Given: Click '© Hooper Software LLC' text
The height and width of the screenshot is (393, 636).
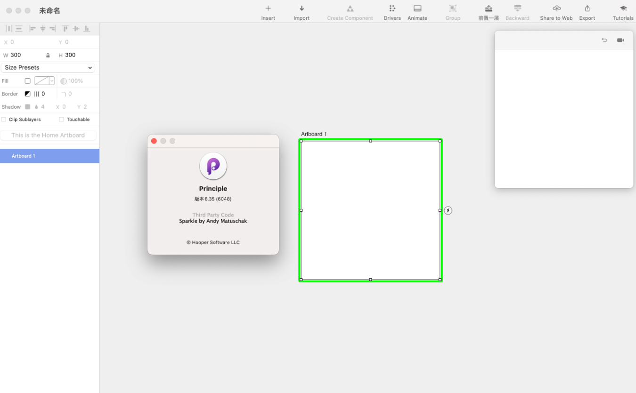Looking at the screenshot, I should coord(213,242).
